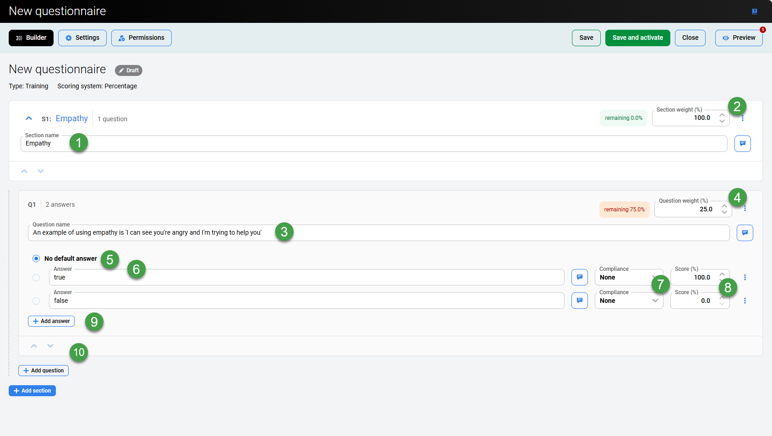Open comment icon for the Question name field

pos(745,233)
